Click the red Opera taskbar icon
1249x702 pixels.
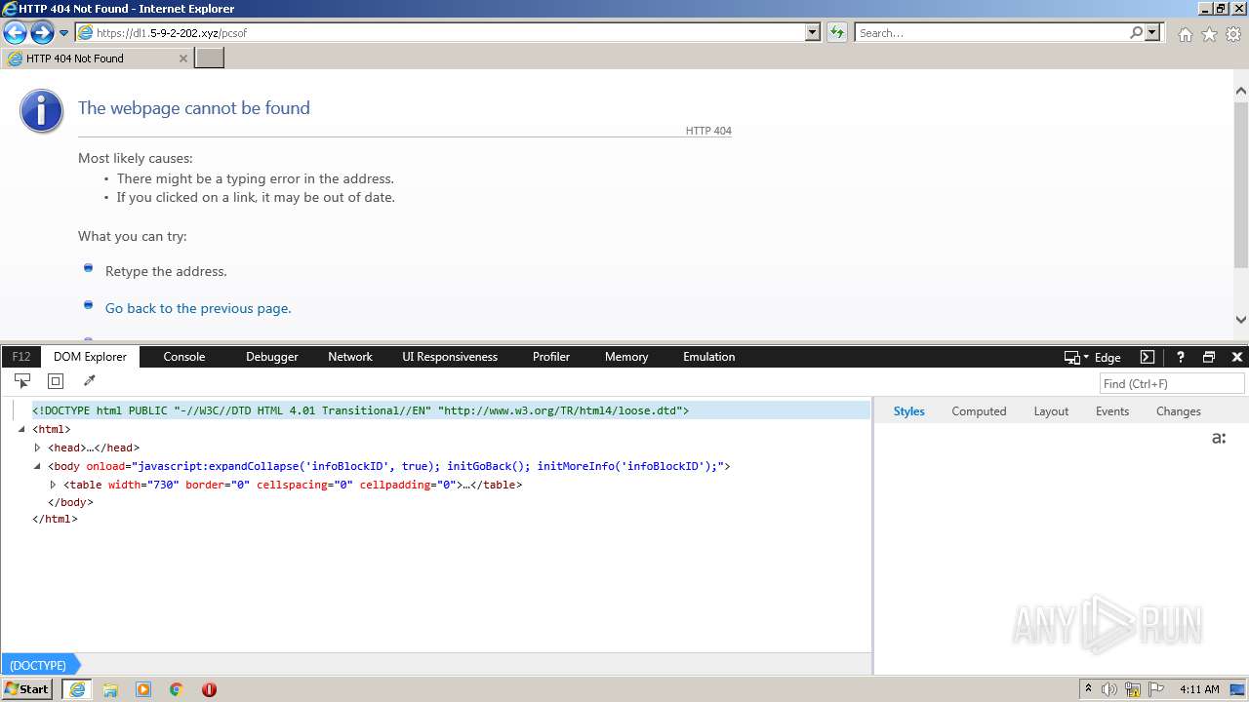[209, 689]
